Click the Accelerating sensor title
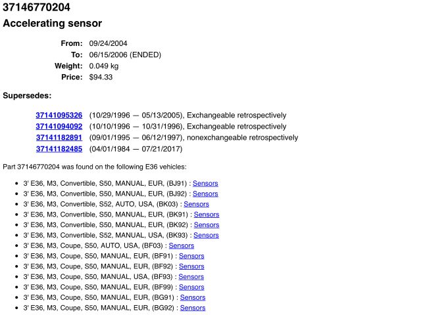This screenshot has width=421, height=315. 53,24
